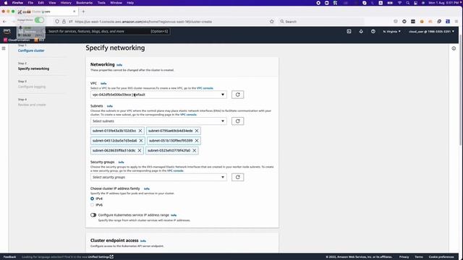The height and width of the screenshot is (260, 463).
Task: Open Unified Settings link in footer
Action: [101, 257]
